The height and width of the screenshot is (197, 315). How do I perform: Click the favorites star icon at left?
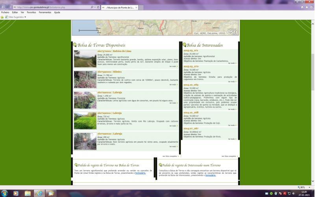pos(2,17)
